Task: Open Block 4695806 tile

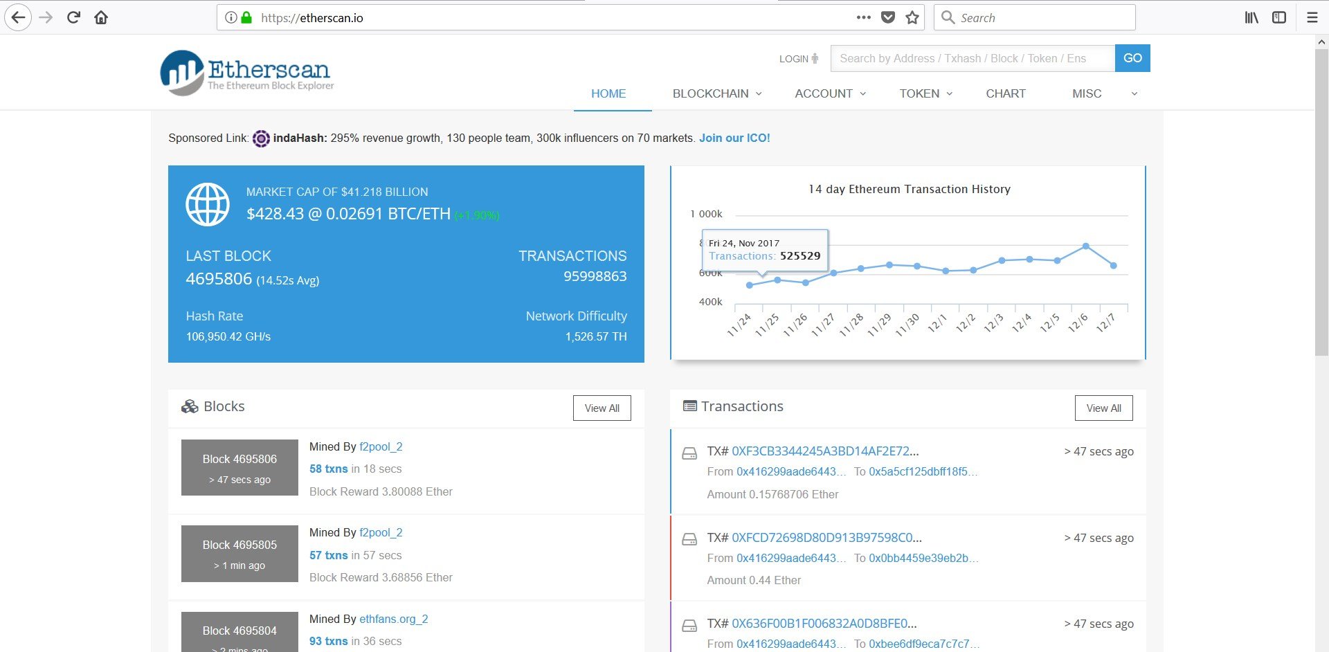Action: pos(239,468)
